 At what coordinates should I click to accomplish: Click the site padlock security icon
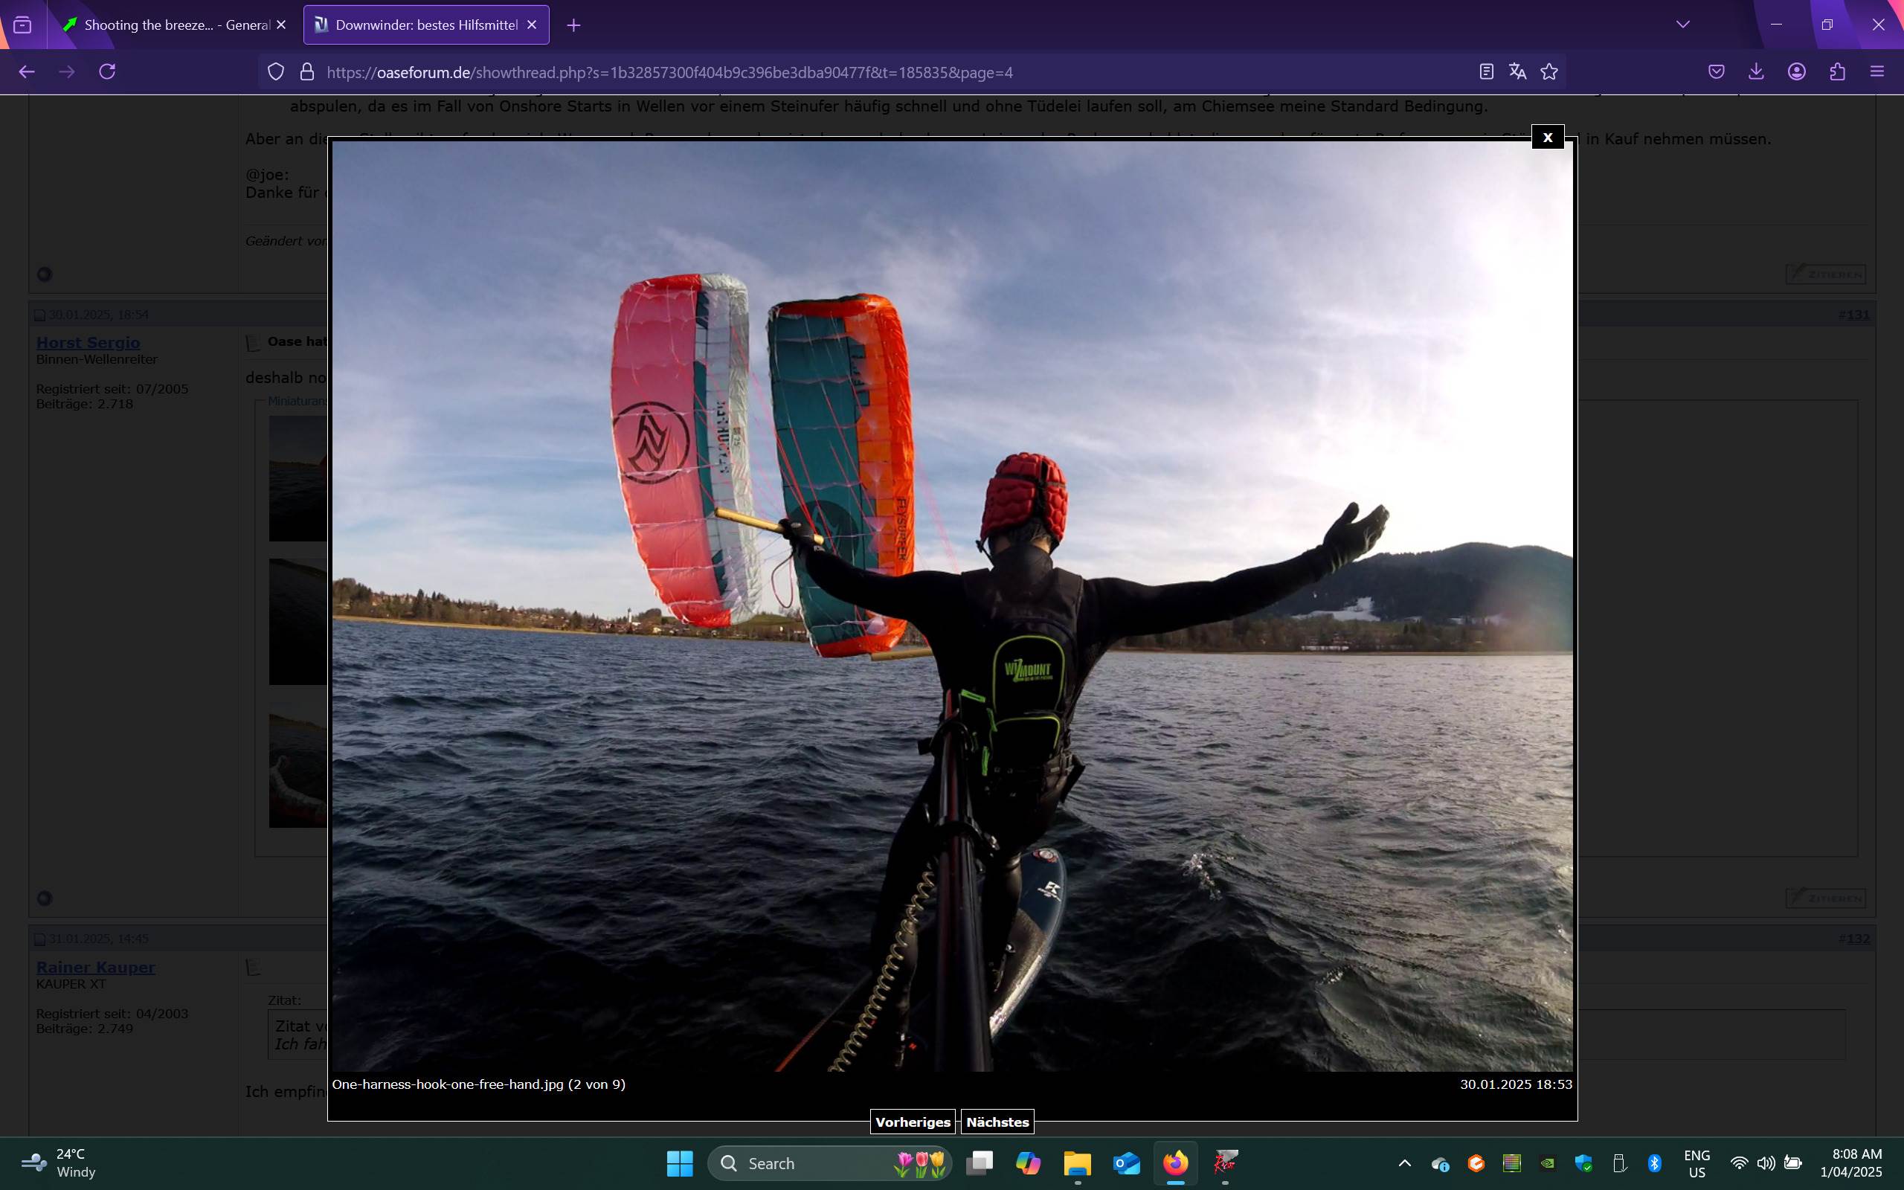(307, 71)
